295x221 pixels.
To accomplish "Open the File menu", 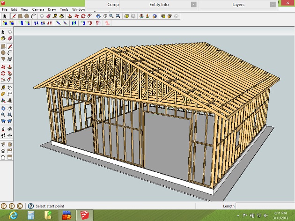I will click(4, 9).
